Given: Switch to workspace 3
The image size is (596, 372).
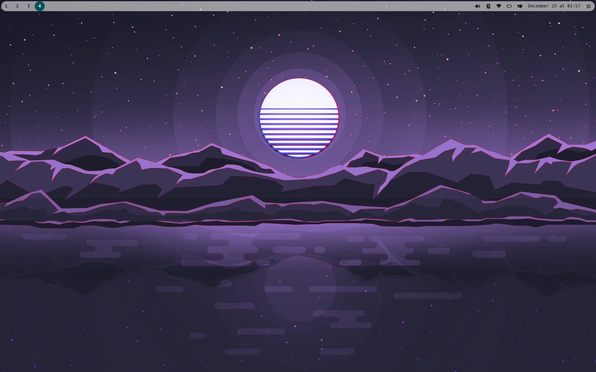Looking at the screenshot, I should pos(28,6).
